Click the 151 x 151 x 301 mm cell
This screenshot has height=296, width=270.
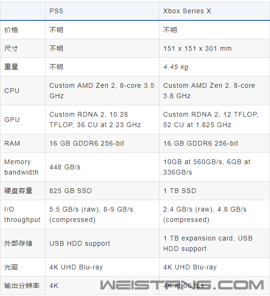click(197, 48)
